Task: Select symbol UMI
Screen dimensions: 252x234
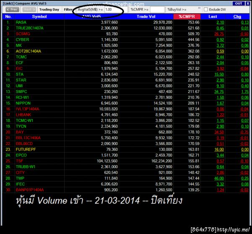Action: [19, 86]
